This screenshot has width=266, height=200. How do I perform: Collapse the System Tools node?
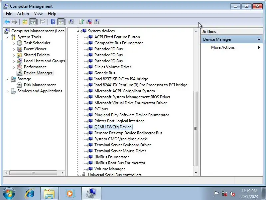[x=7, y=37]
